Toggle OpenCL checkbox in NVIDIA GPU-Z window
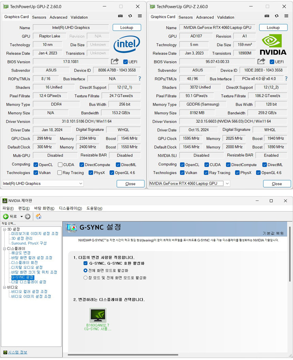The height and width of the screenshot is (360, 293). click(x=182, y=165)
